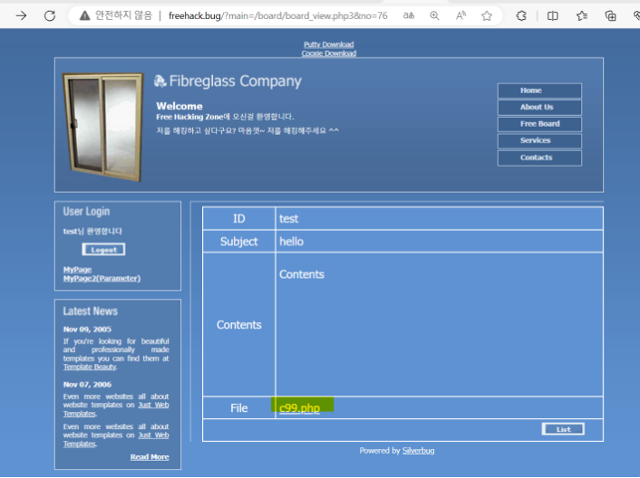Select Contacts in the site menu
The height and width of the screenshot is (478, 640).
point(539,158)
